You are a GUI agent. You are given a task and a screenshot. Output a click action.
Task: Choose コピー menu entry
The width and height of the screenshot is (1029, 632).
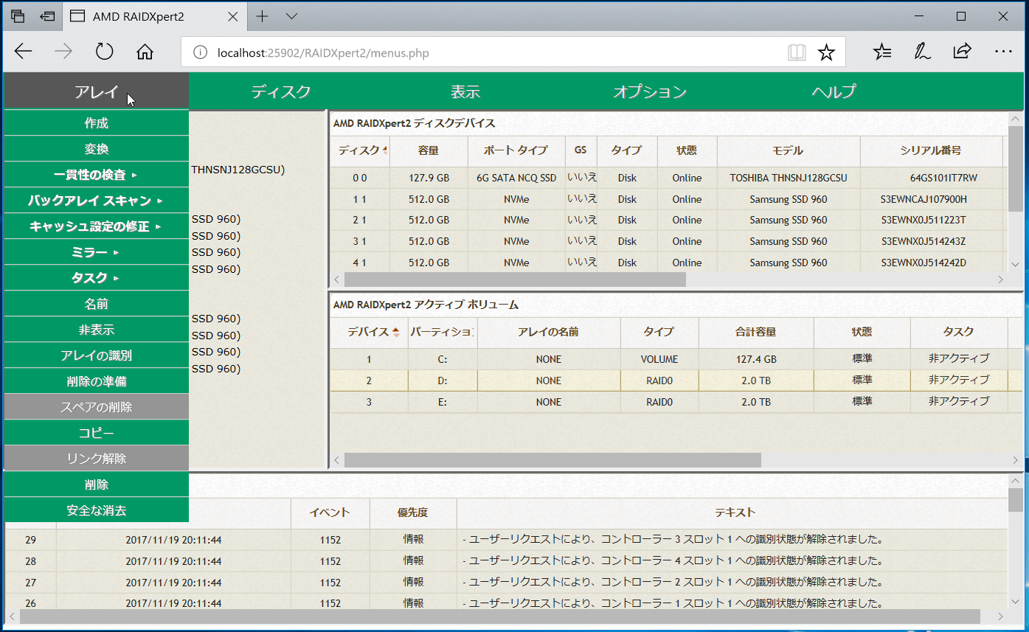97,433
